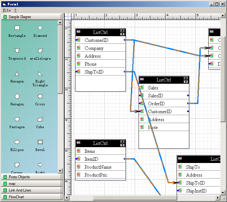Open the File menu
The height and width of the screenshot is (202, 227).
pos(7,10)
